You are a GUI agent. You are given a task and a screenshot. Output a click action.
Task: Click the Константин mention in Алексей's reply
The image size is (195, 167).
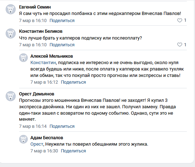tap(43, 63)
